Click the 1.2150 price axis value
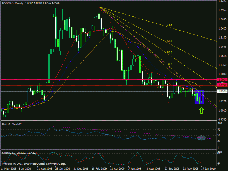 [222, 38]
